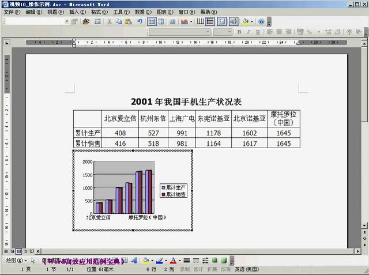Click the 改写 overtype status indicator

pyautogui.click(x=225, y=269)
